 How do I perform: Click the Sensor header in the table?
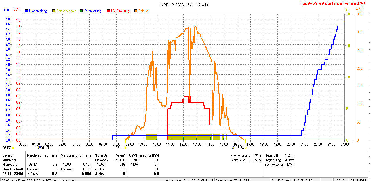[8, 155]
